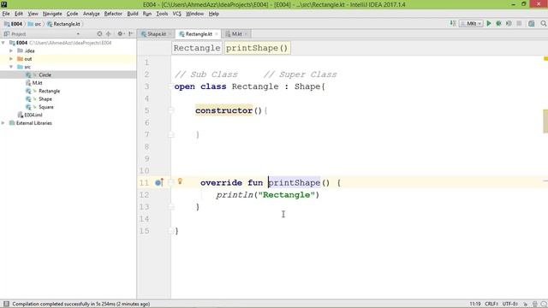
Task: Click printShape() breadcrumb above editor
Action: pos(257,48)
